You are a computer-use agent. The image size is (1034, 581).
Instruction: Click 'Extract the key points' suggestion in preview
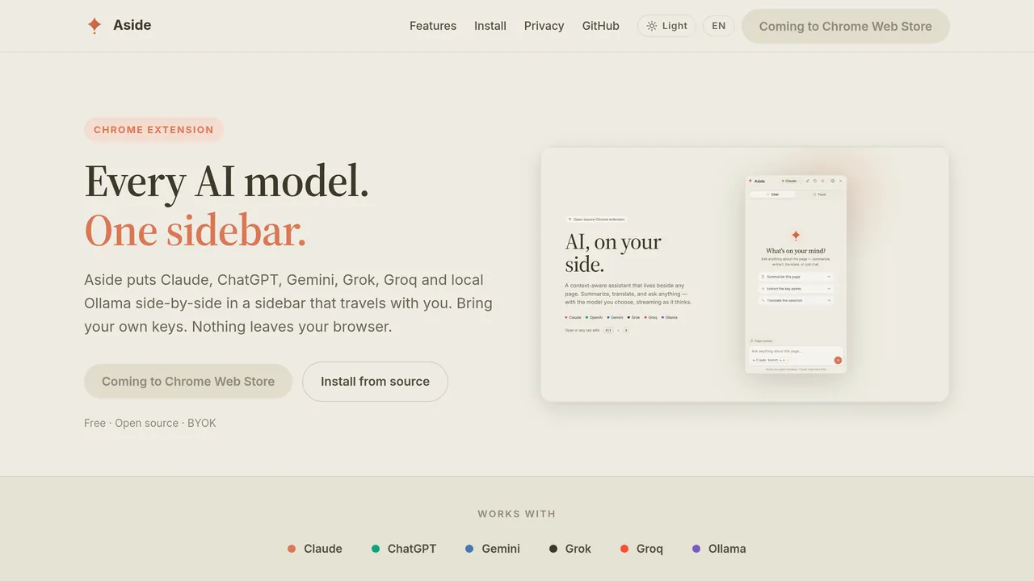pyautogui.click(x=796, y=288)
